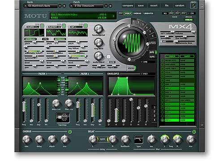This screenshot has width=224, height=161.
Task: Click the LFO waveform display orb
Action: point(131,43)
